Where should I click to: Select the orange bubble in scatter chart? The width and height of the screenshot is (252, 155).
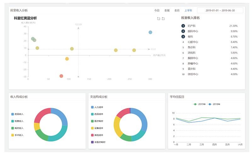[67, 59]
